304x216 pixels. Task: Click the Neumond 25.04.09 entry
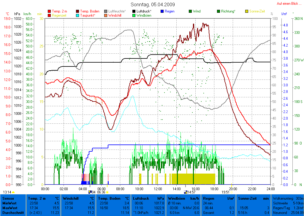(x=287, y=212)
